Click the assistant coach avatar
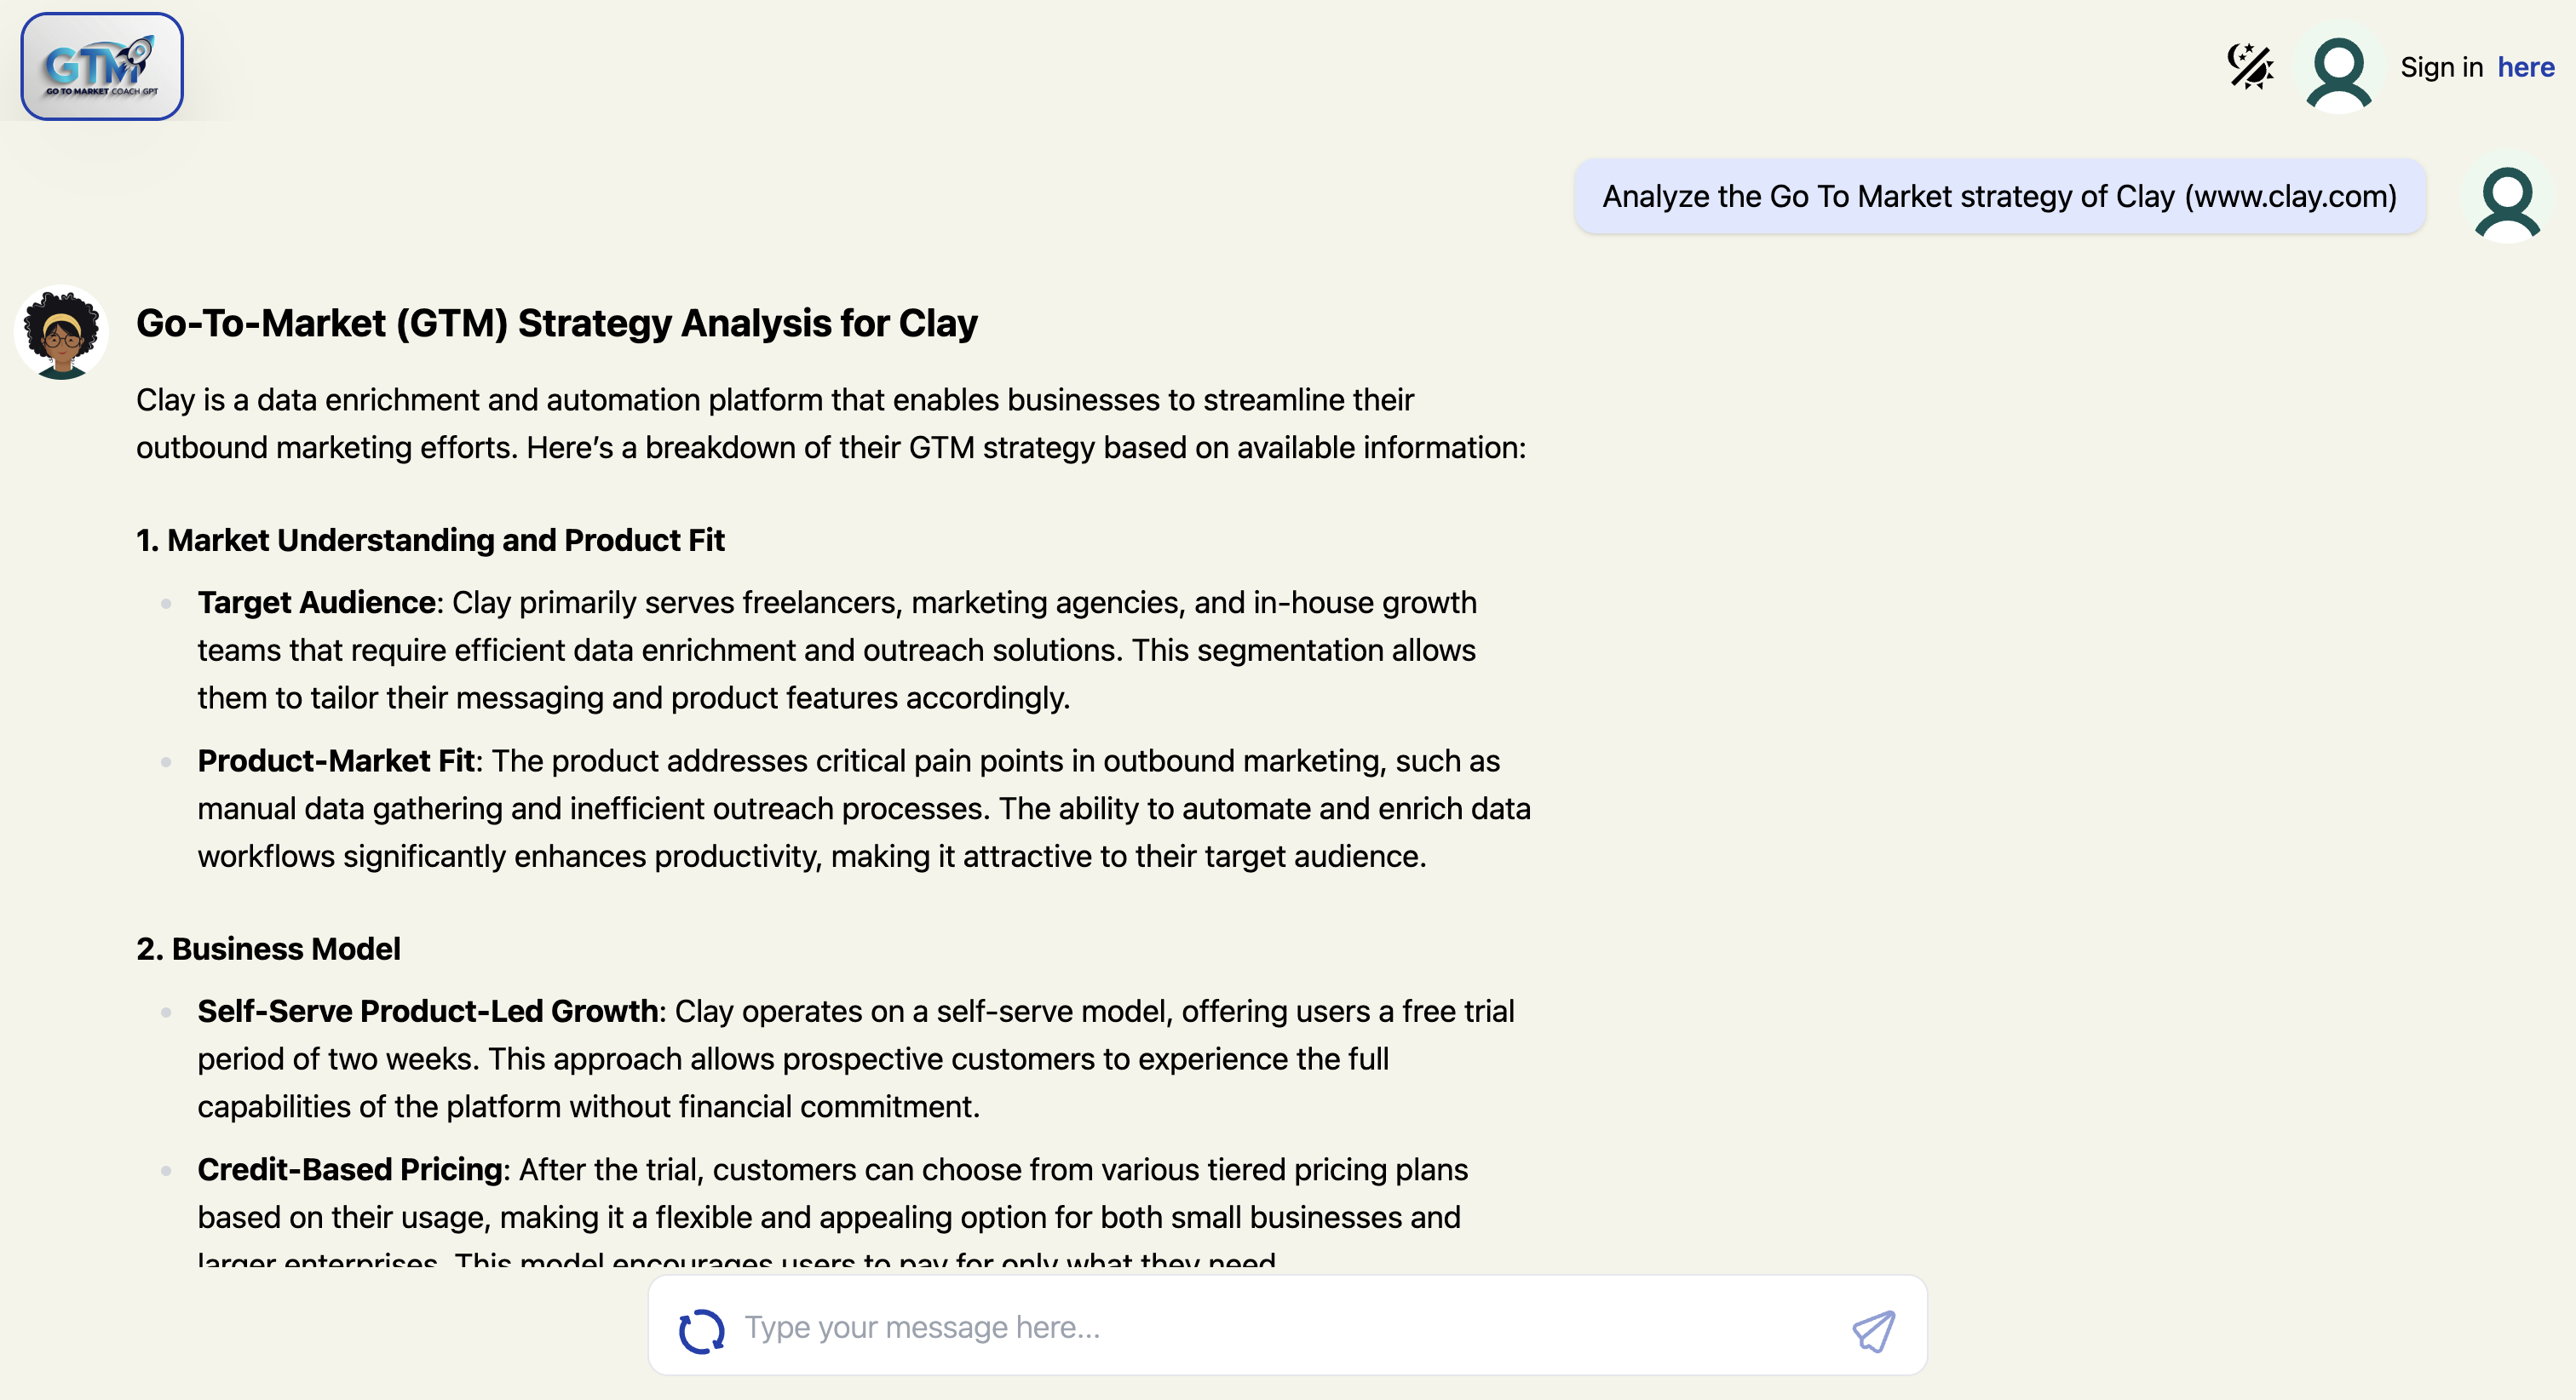Image resolution: width=2576 pixels, height=1400 pixels. point(61,332)
